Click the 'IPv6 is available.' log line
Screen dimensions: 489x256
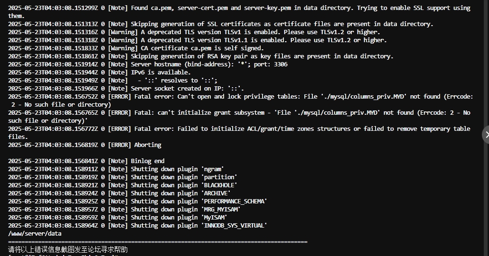(99, 72)
